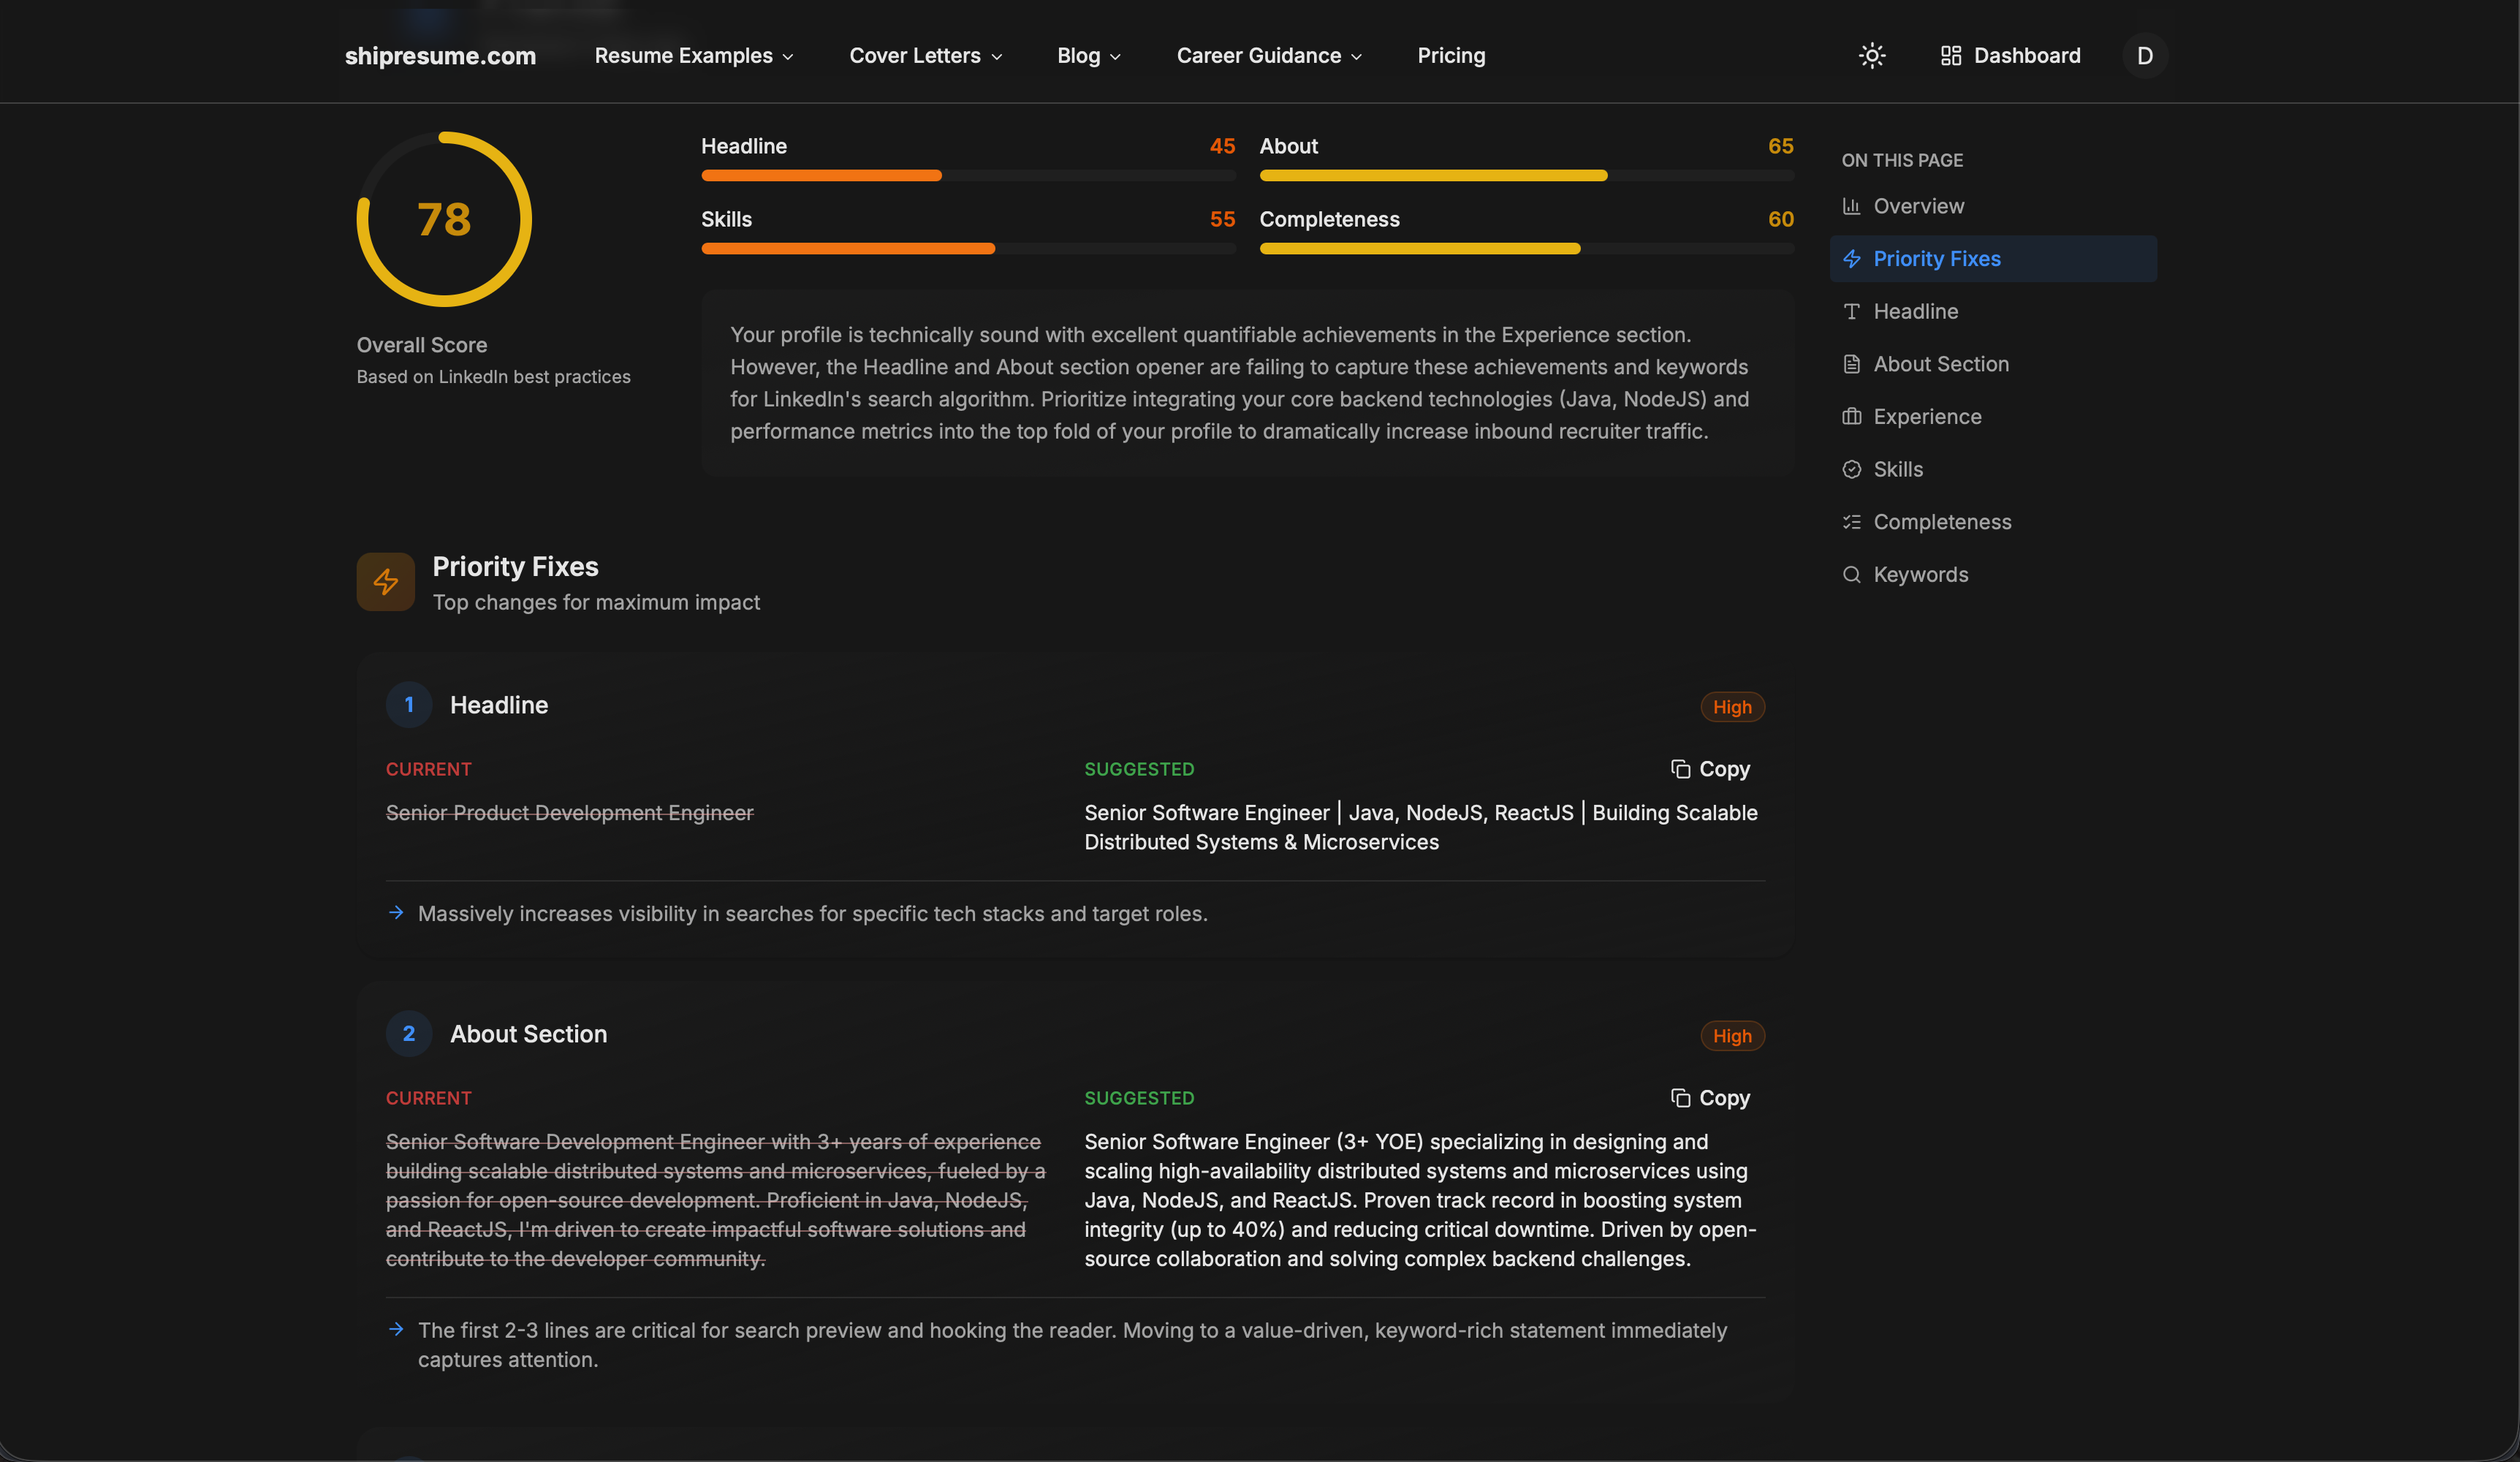Toggle light mode with the sun icon
Screen dimensions: 2520x1462
[1871, 55]
